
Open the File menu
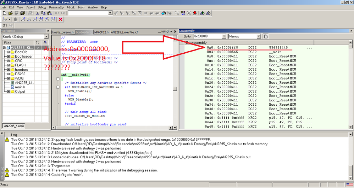[4, 7]
